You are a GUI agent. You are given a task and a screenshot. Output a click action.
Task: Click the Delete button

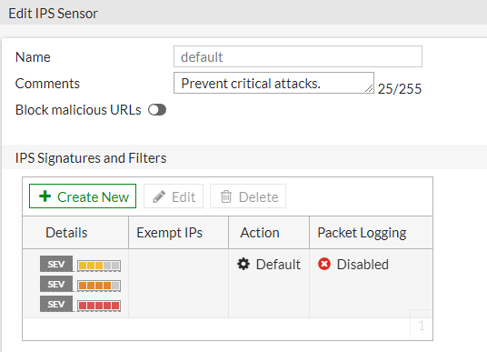(x=248, y=196)
